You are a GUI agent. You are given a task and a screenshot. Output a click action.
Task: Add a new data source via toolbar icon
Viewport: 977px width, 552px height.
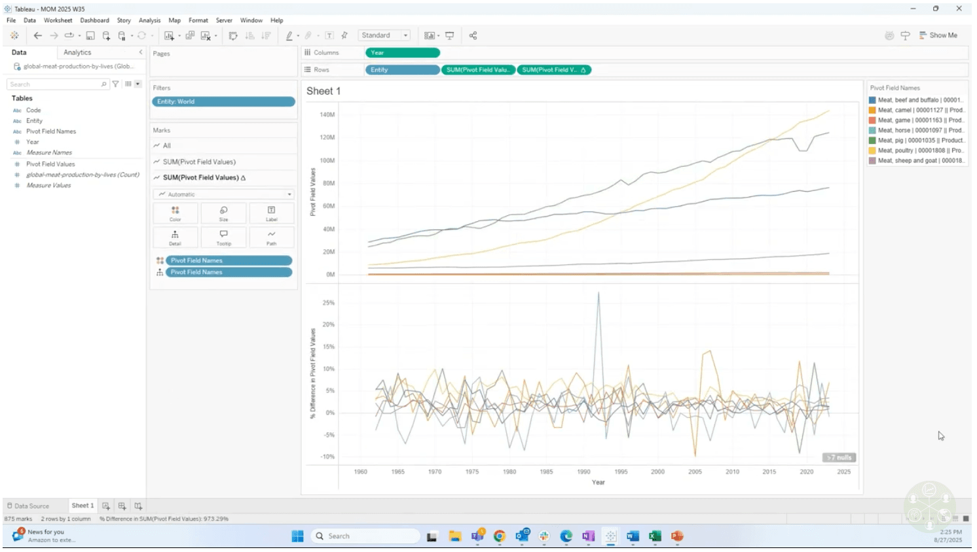(x=106, y=36)
